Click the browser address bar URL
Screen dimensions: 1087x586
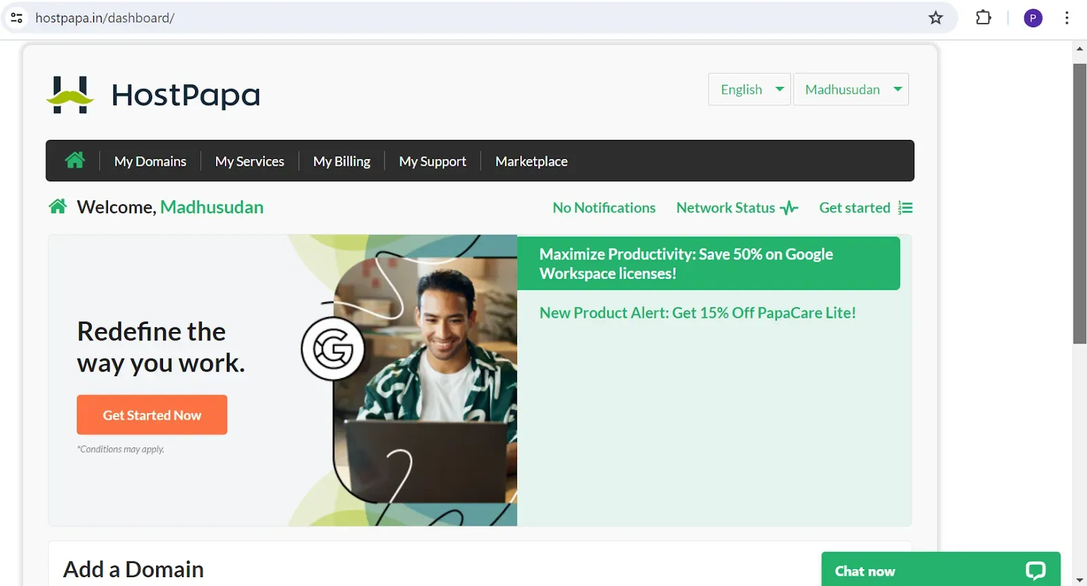pyautogui.click(x=105, y=18)
